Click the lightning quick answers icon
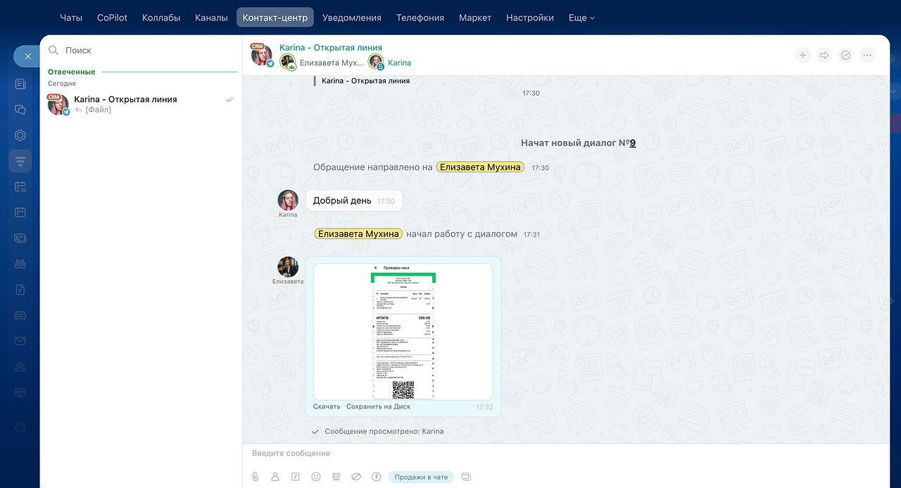Viewport: 901px width, 488px height. coord(377,477)
